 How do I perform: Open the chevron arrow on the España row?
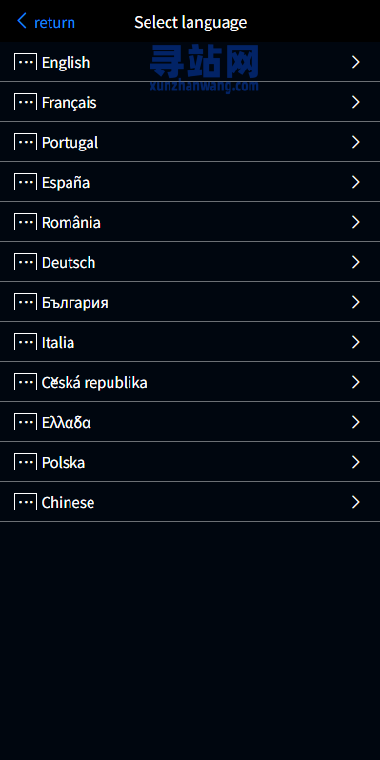356,182
